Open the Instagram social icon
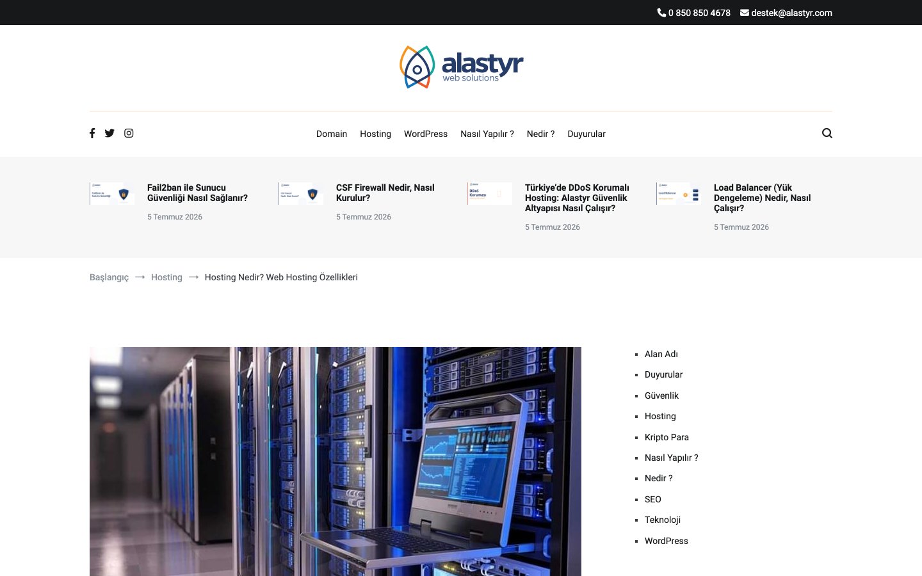Screen dimensions: 922x576 click(x=129, y=133)
